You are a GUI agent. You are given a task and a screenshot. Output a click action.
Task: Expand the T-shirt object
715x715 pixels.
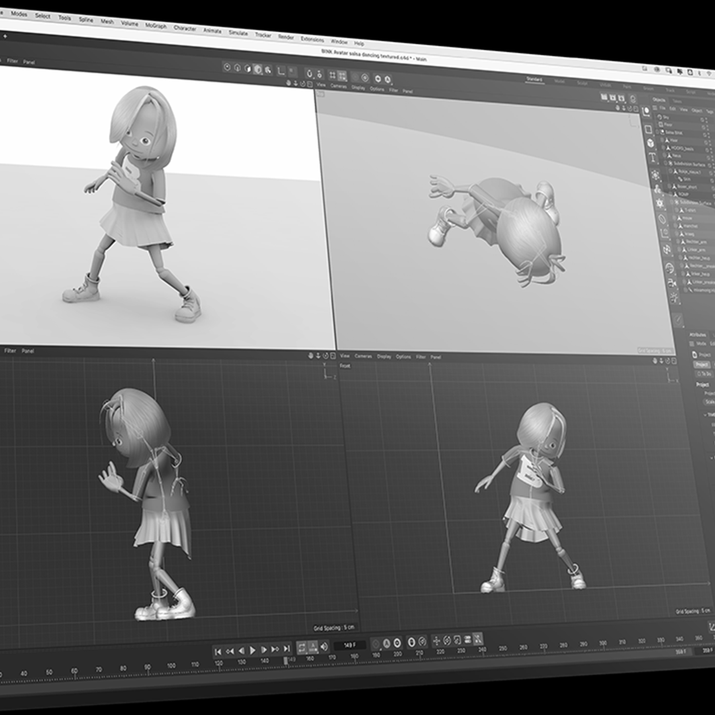pos(676,211)
